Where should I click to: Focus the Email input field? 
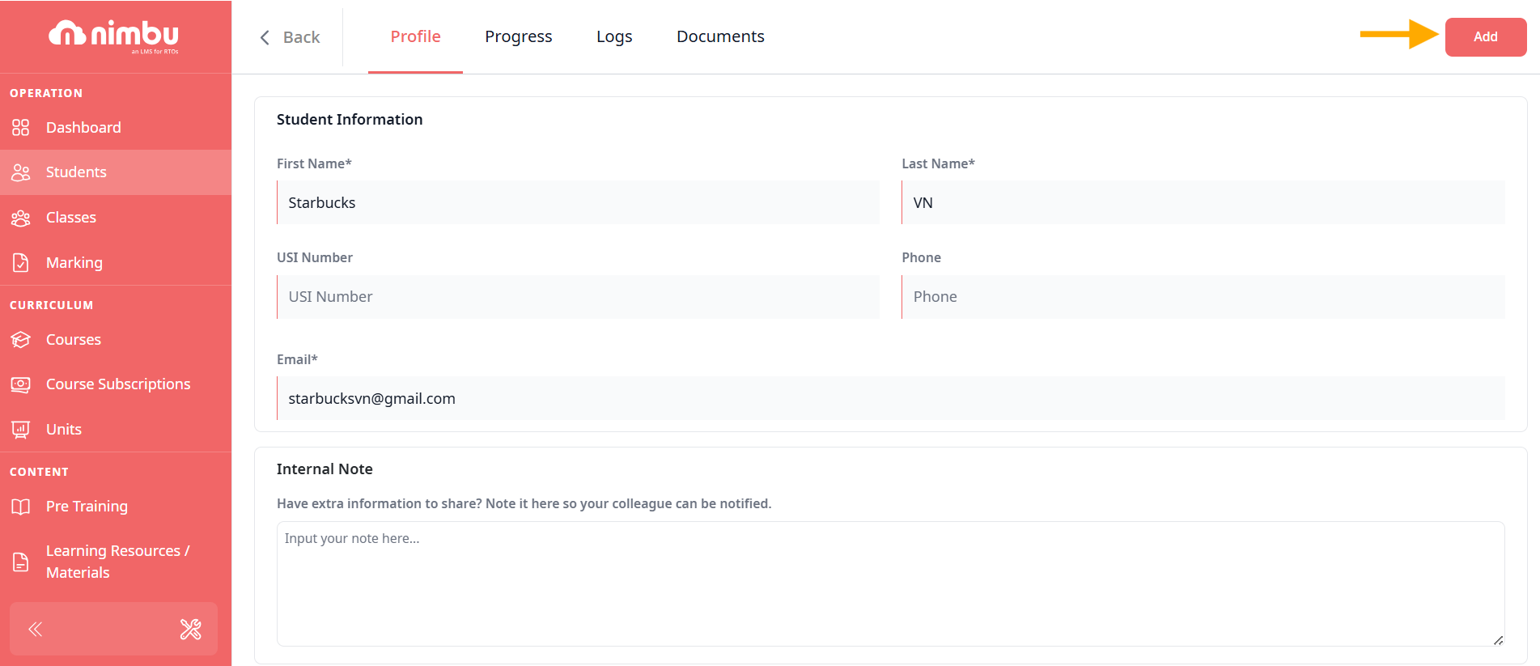[x=891, y=398]
